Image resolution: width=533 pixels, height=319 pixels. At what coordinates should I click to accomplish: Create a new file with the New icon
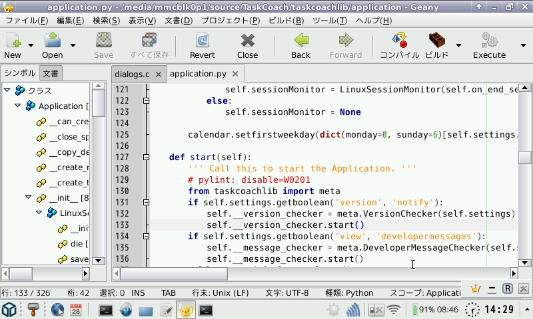point(13,40)
